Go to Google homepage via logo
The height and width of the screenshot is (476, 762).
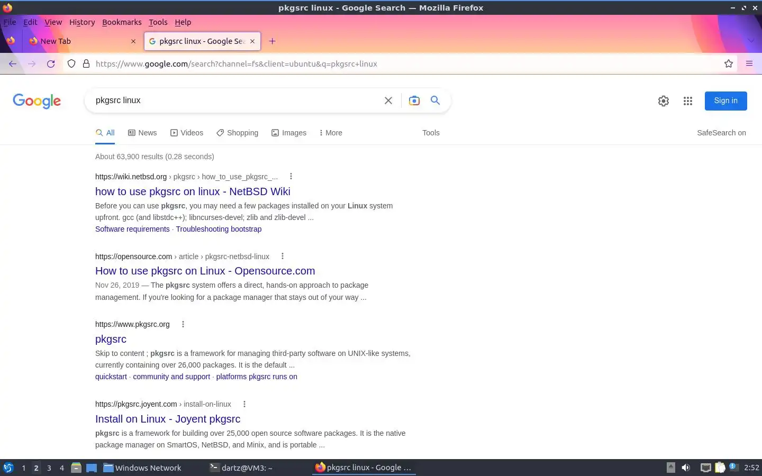tap(37, 101)
